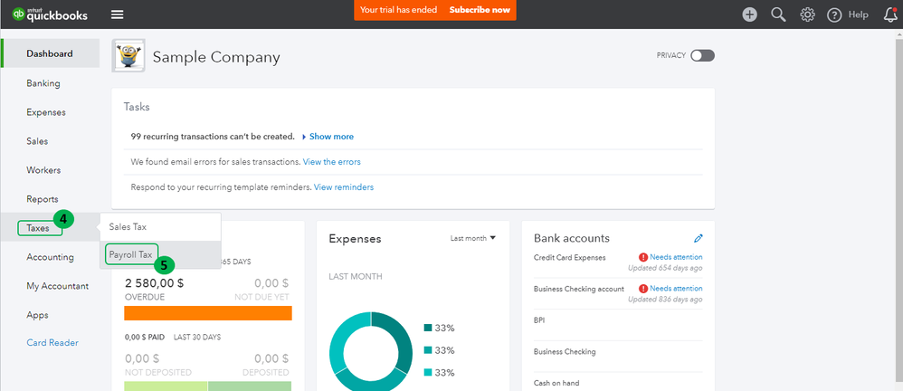The image size is (903, 391).
Task: Go to Expenses in the sidebar
Action: click(46, 112)
